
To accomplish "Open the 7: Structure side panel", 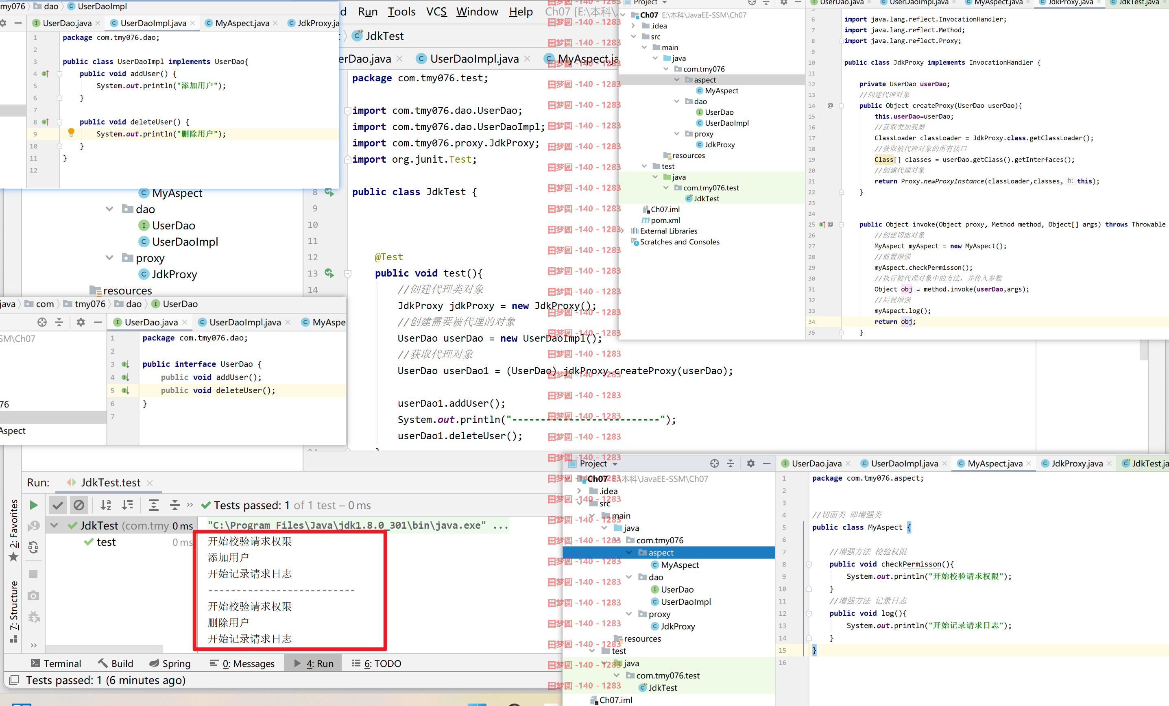I will (x=13, y=611).
